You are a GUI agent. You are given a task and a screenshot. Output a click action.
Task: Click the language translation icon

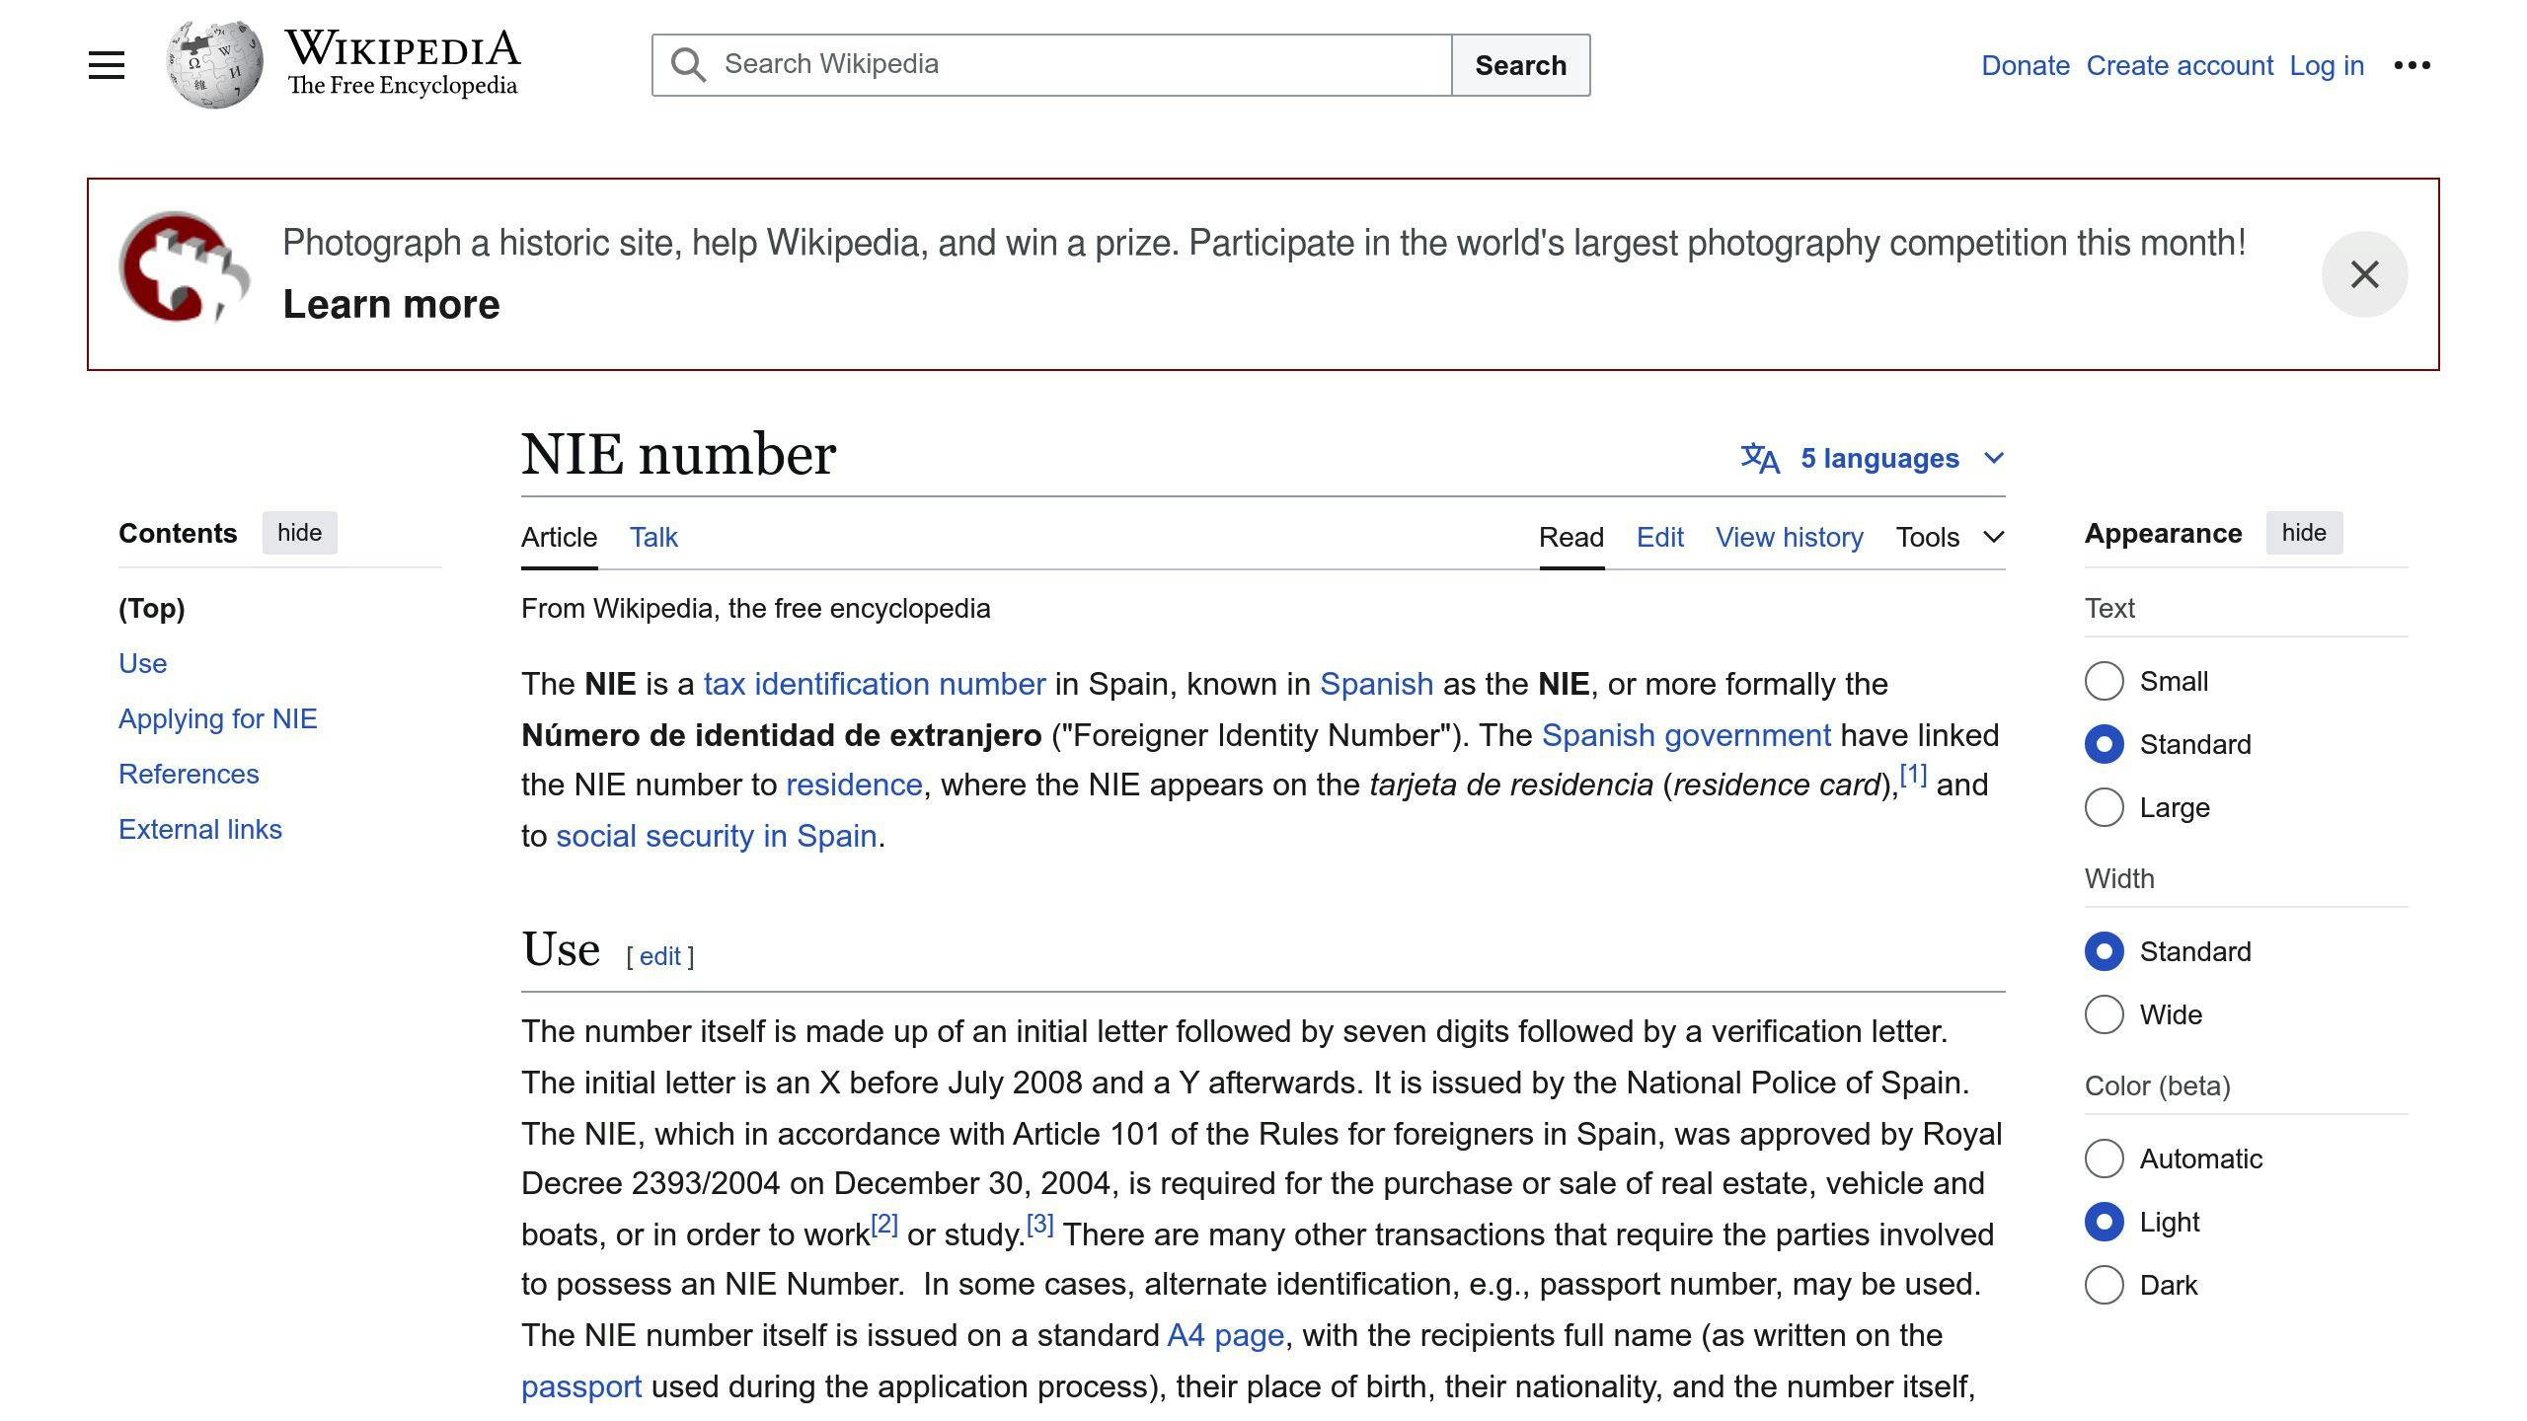pos(1760,458)
